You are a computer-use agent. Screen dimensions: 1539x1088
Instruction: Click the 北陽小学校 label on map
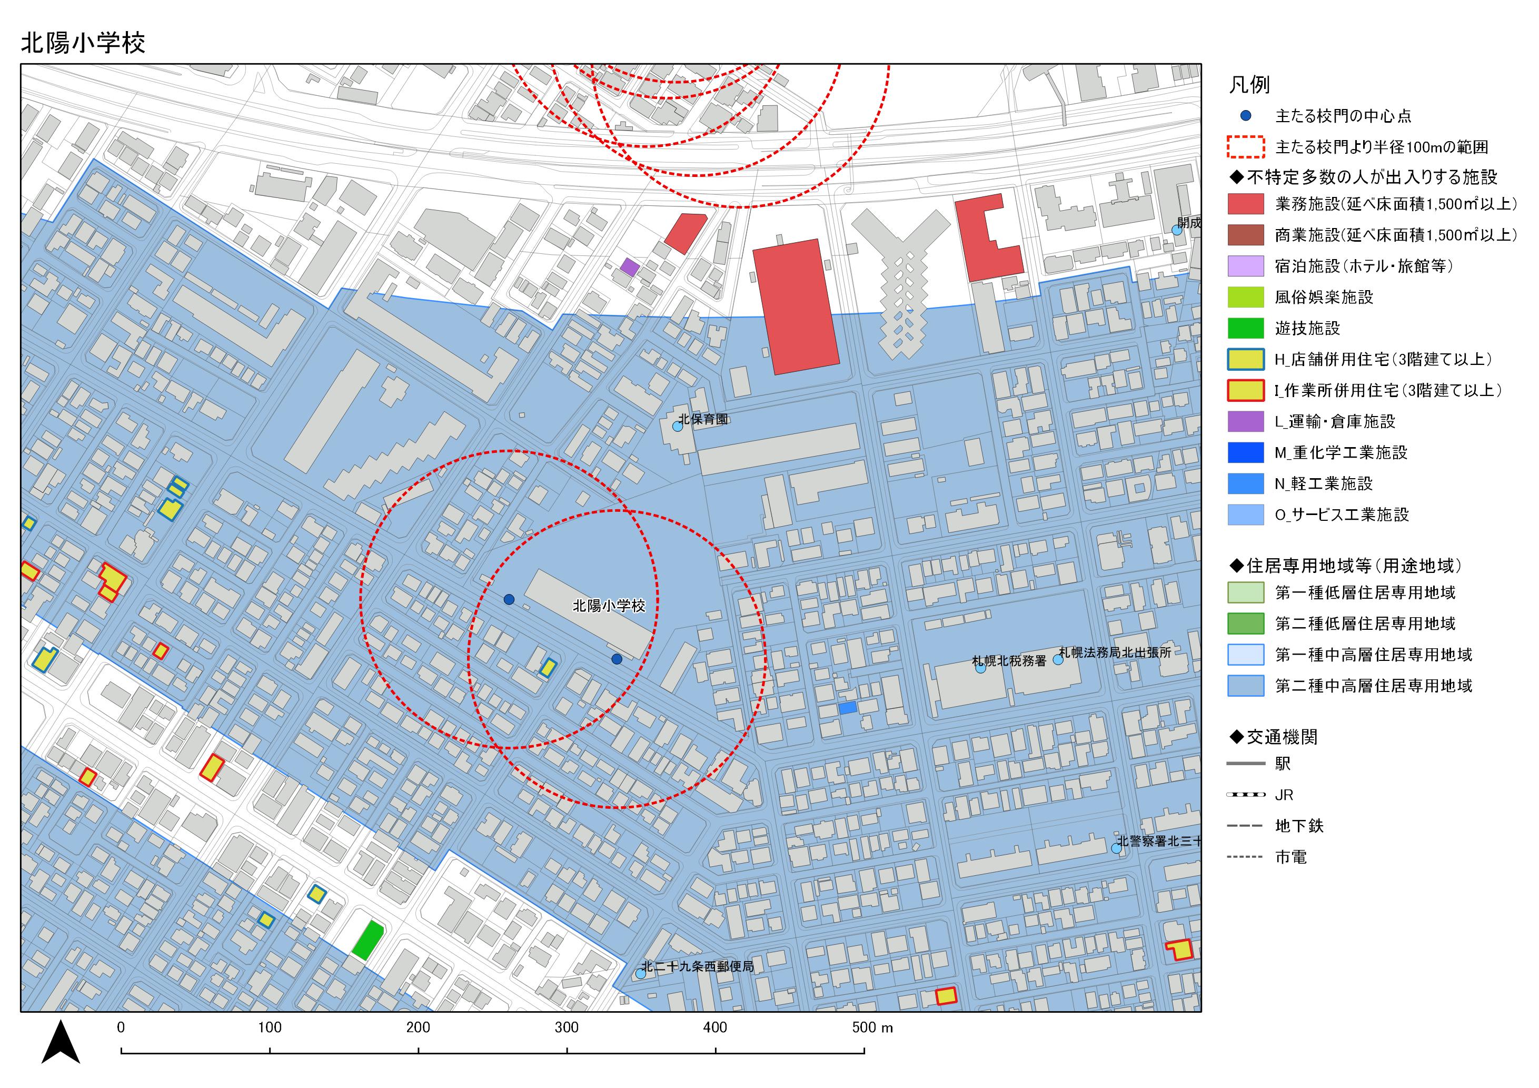tap(609, 606)
